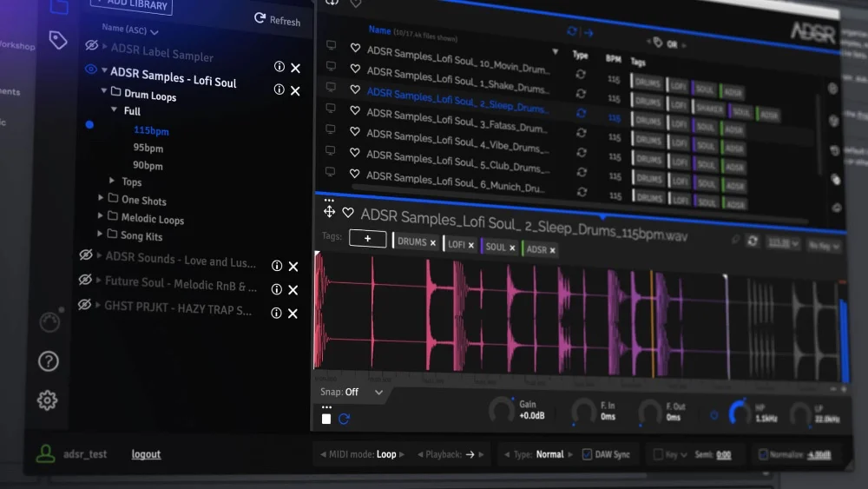
Task: Click the logout link
Action: click(x=146, y=454)
